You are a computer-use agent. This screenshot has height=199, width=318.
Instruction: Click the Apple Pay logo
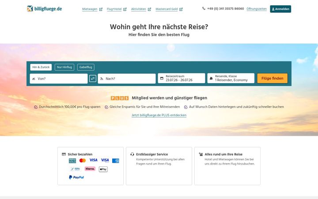pyautogui.click(x=103, y=169)
